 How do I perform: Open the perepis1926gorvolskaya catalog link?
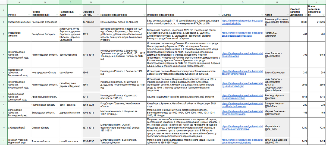pos(242,34)
